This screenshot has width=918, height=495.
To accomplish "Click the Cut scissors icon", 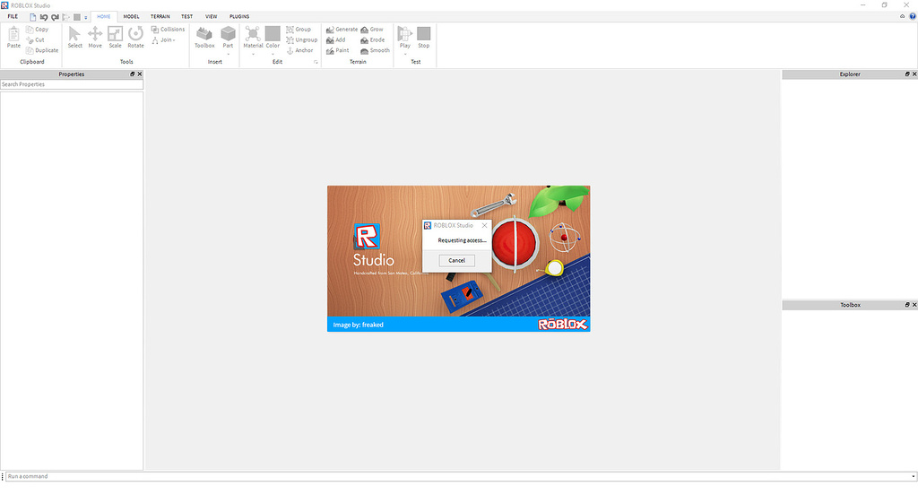I will pos(30,39).
